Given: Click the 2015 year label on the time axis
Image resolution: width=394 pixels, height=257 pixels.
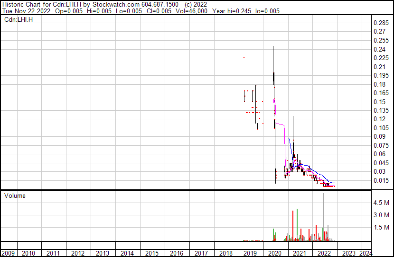Looking at the screenshot, I should 152,253.
